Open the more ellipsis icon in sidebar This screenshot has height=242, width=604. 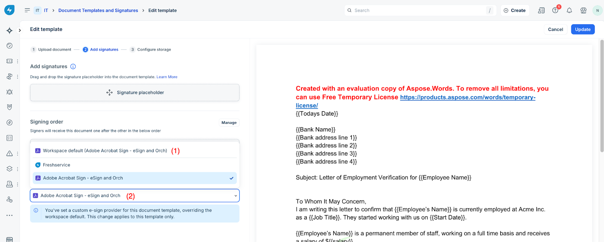point(9,215)
